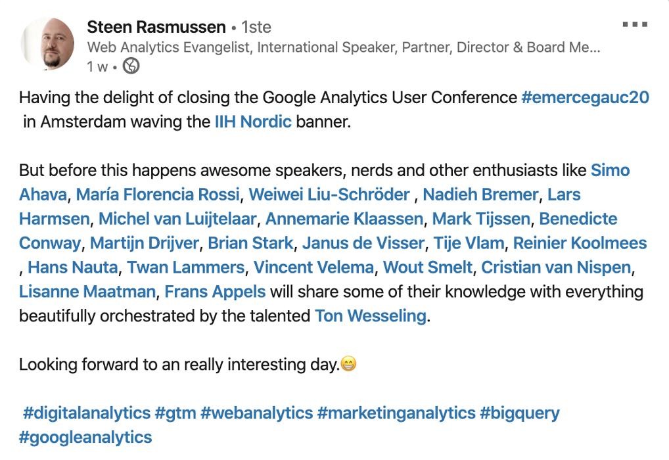Click the Ton Wesseling mention

tap(371, 316)
